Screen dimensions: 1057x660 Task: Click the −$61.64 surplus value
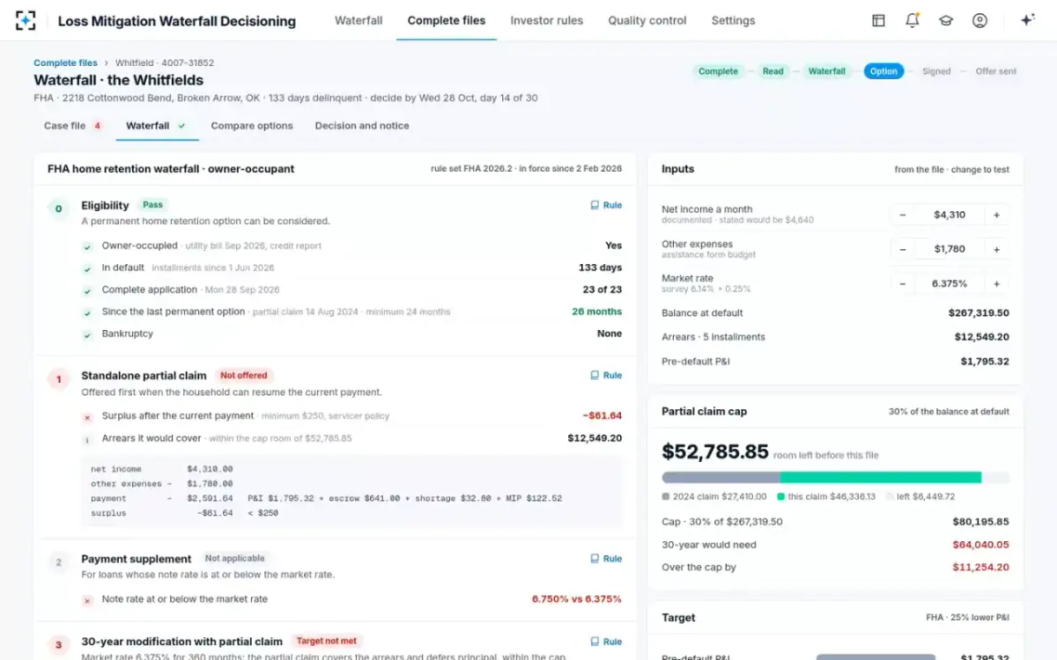coord(602,415)
